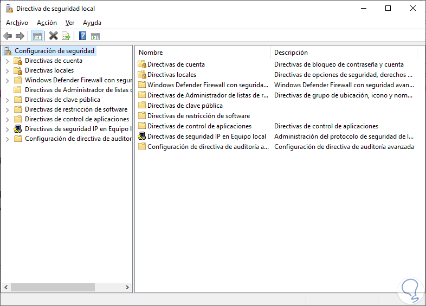Screen dimensions: 426x306
Task: Select Directivas de Administrador de listas tree item
Action: click(x=78, y=90)
